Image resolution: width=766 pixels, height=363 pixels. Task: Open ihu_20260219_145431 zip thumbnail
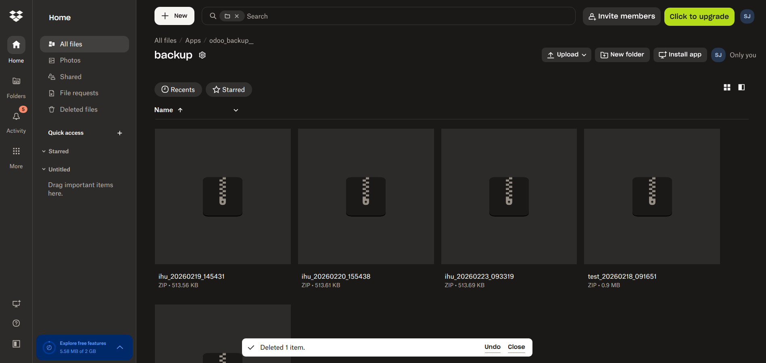tap(223, 196)
